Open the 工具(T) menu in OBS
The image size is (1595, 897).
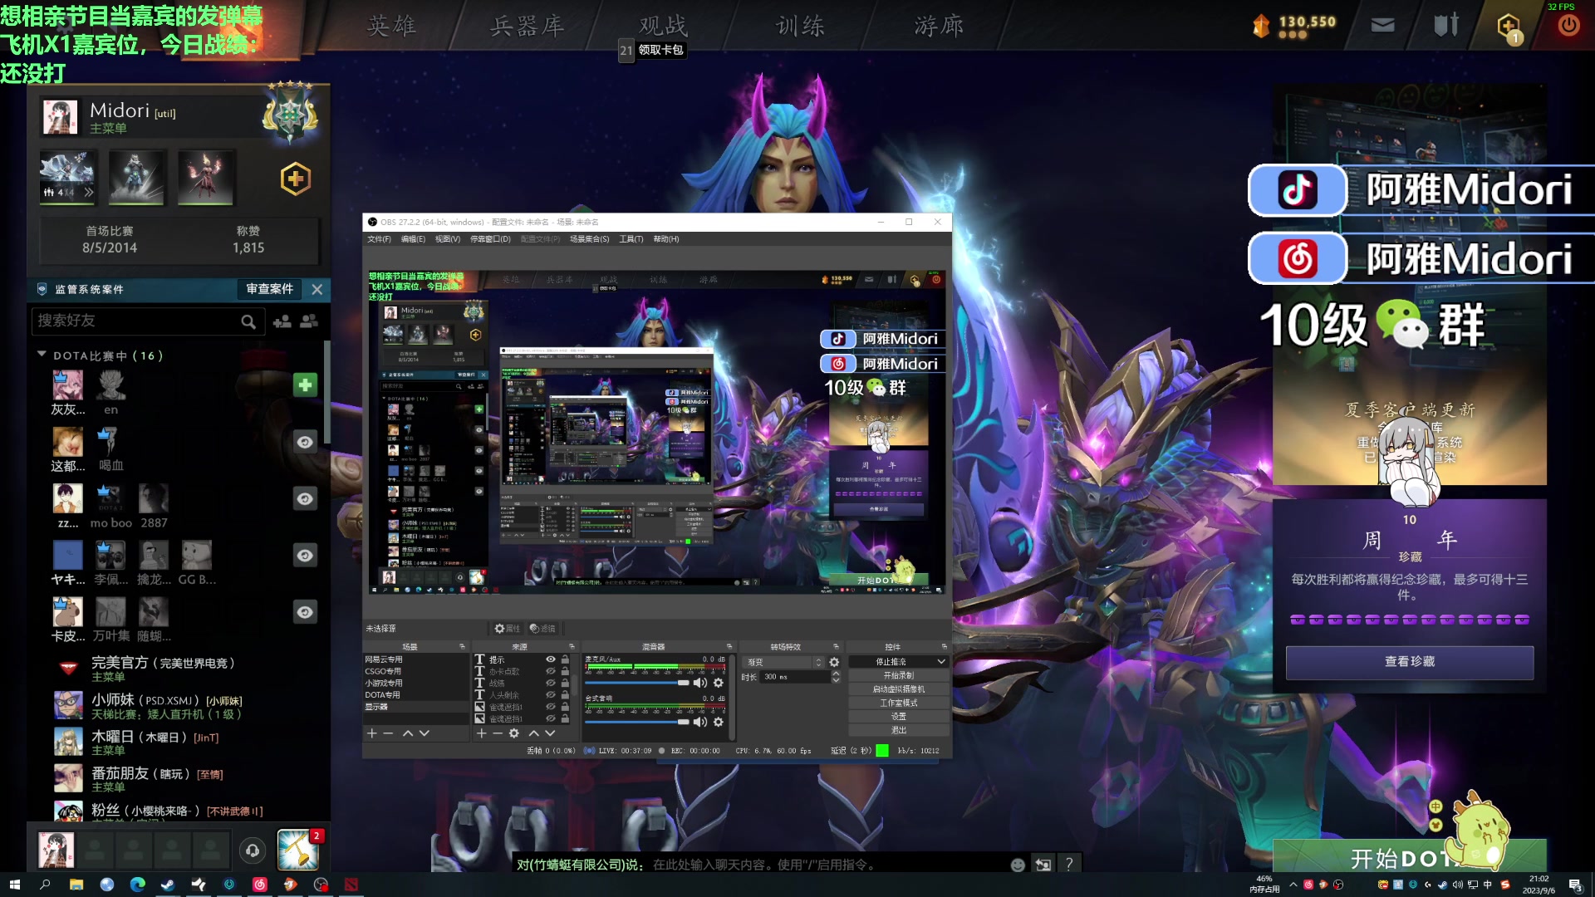[x=631, y=239]
